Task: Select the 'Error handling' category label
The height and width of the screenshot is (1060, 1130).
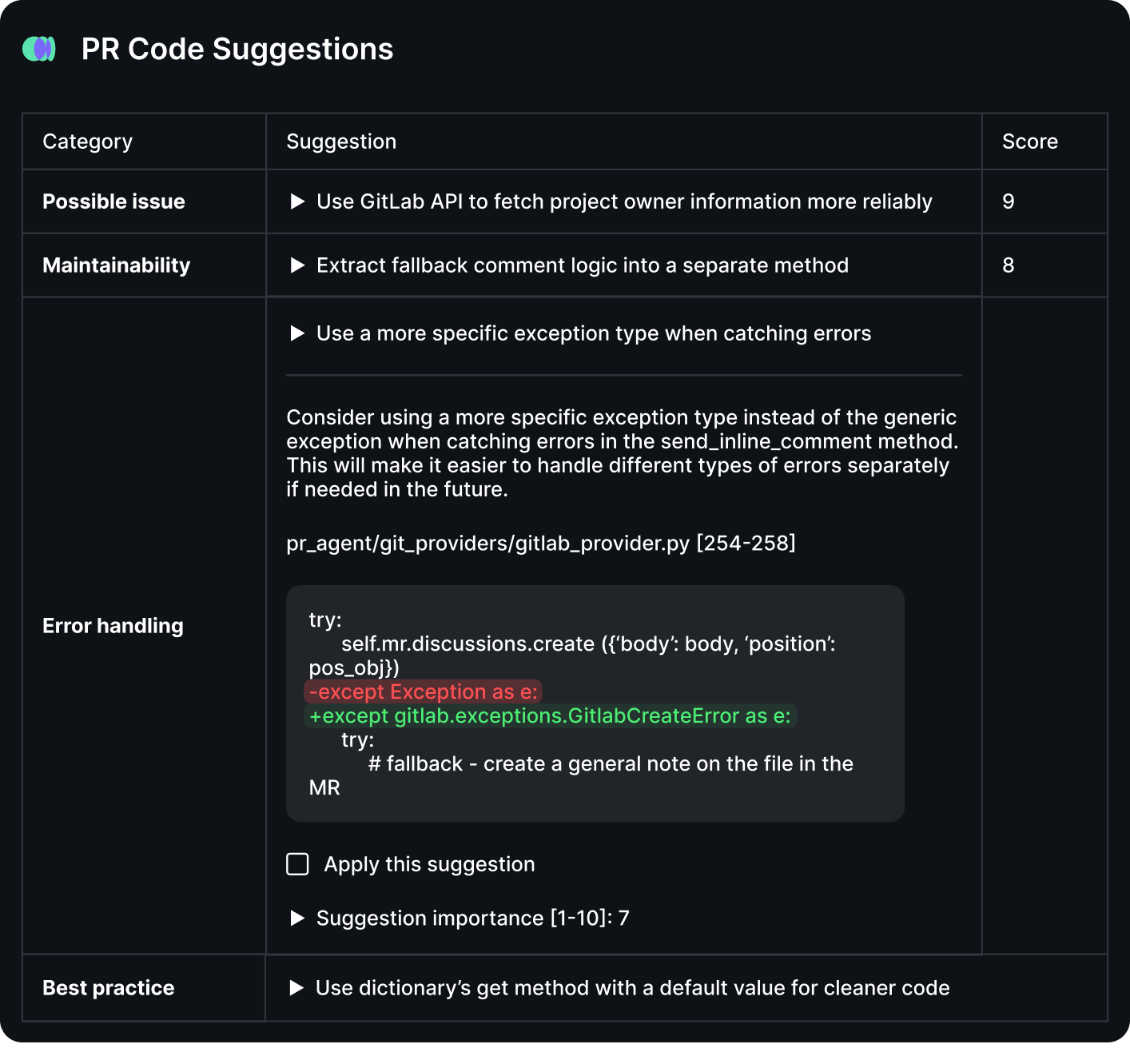Action: [x=113, y=626]
